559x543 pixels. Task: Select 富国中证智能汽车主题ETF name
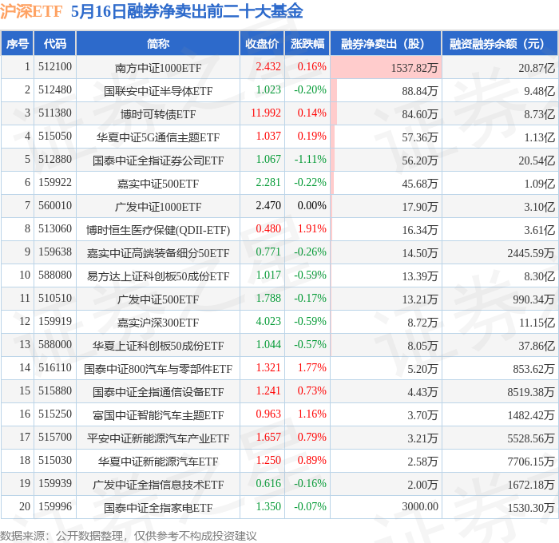pos(158,415)
